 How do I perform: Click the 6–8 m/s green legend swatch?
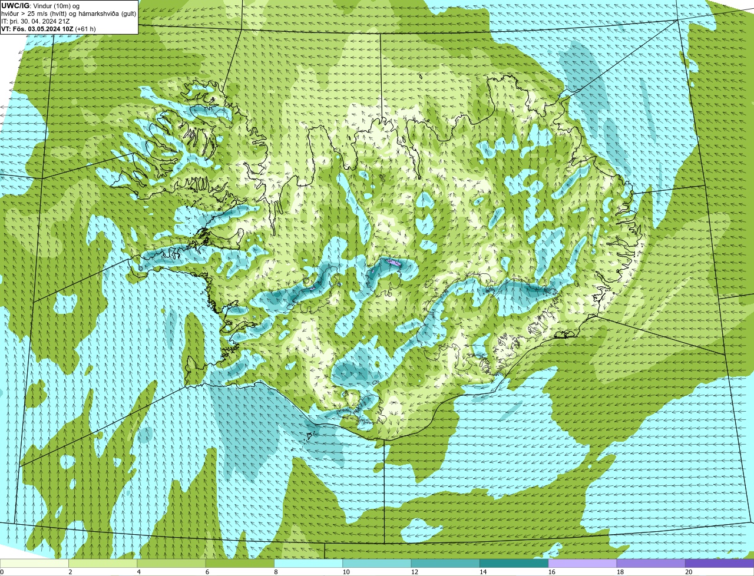coord(240,563)
